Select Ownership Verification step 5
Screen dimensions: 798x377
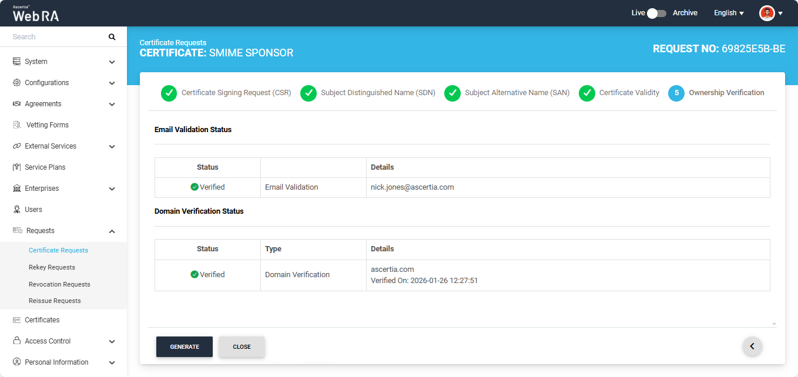coord(676,93)
